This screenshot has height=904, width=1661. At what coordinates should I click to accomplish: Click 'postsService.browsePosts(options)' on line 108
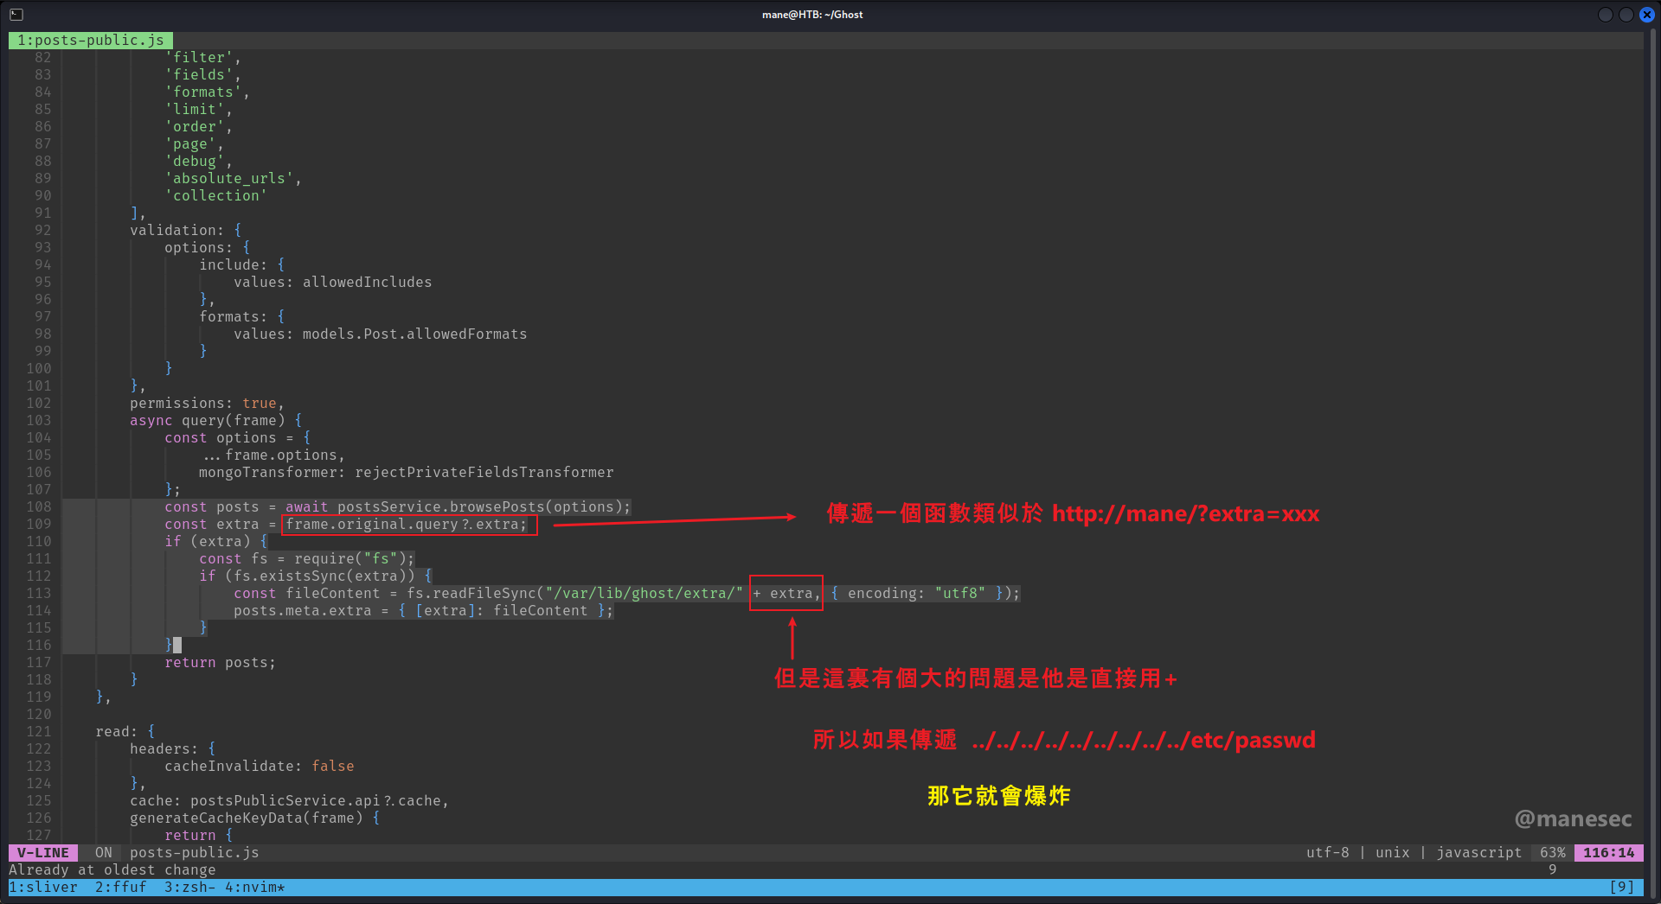pos(480,507)
